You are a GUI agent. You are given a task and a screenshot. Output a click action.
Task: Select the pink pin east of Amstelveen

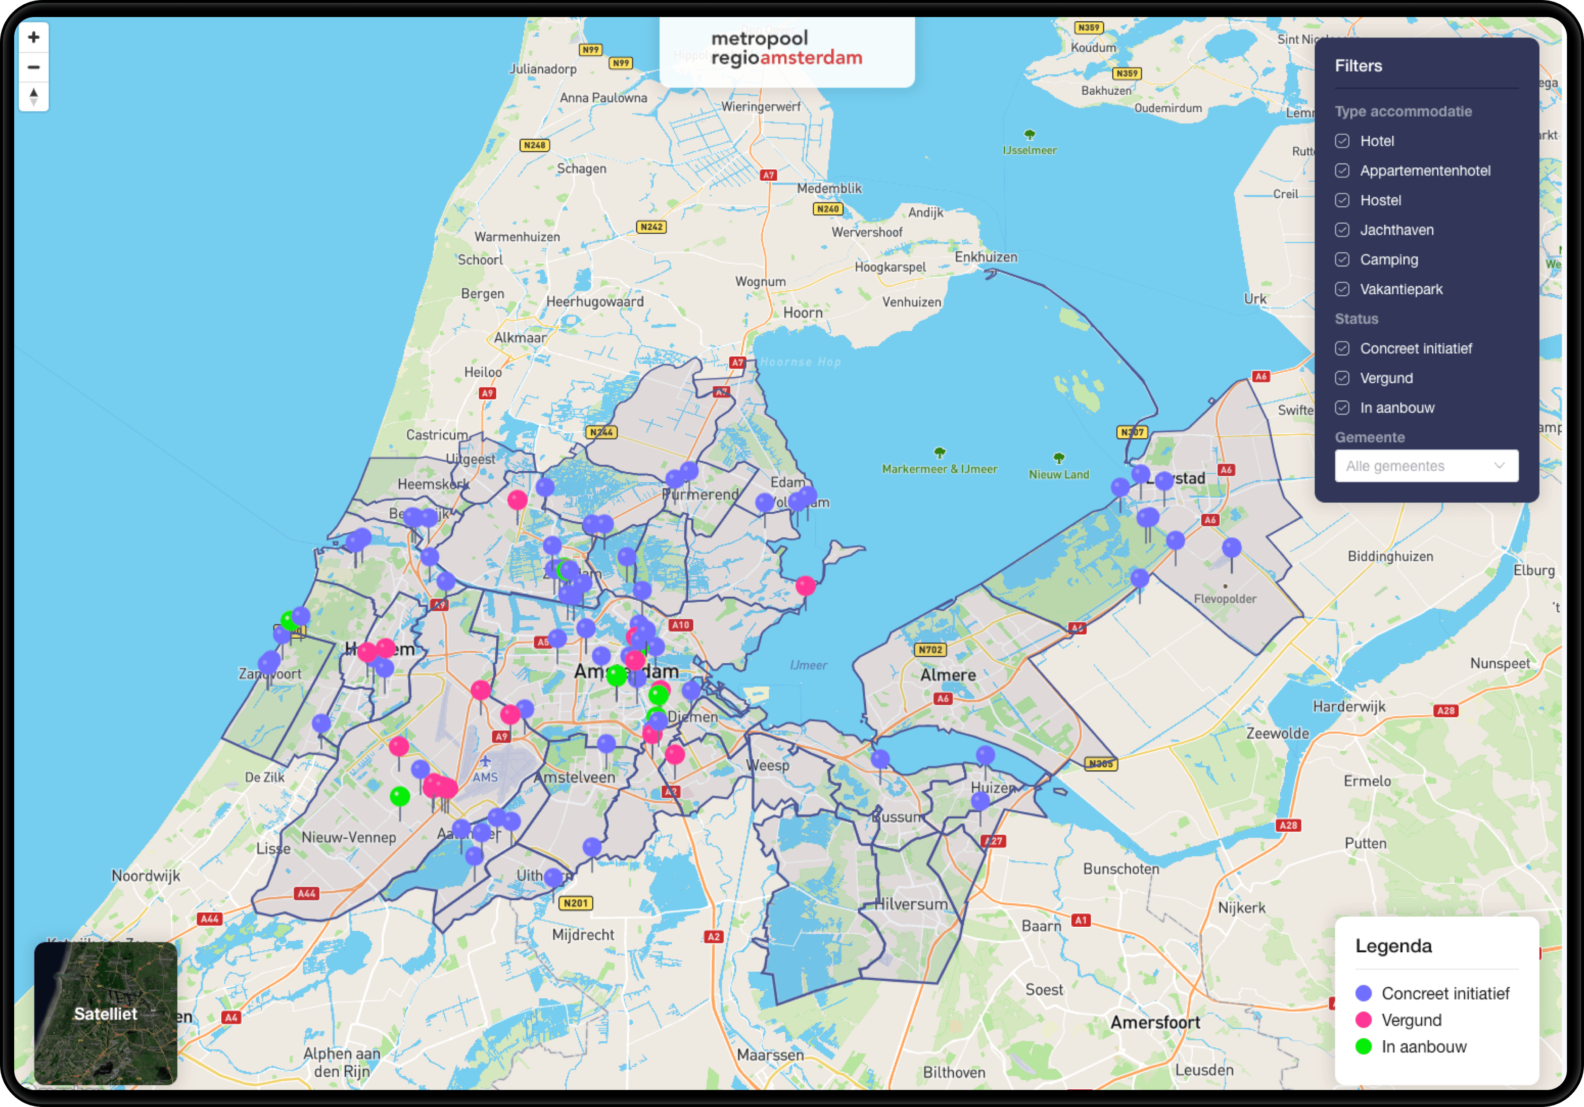click(x=675, y=755)
